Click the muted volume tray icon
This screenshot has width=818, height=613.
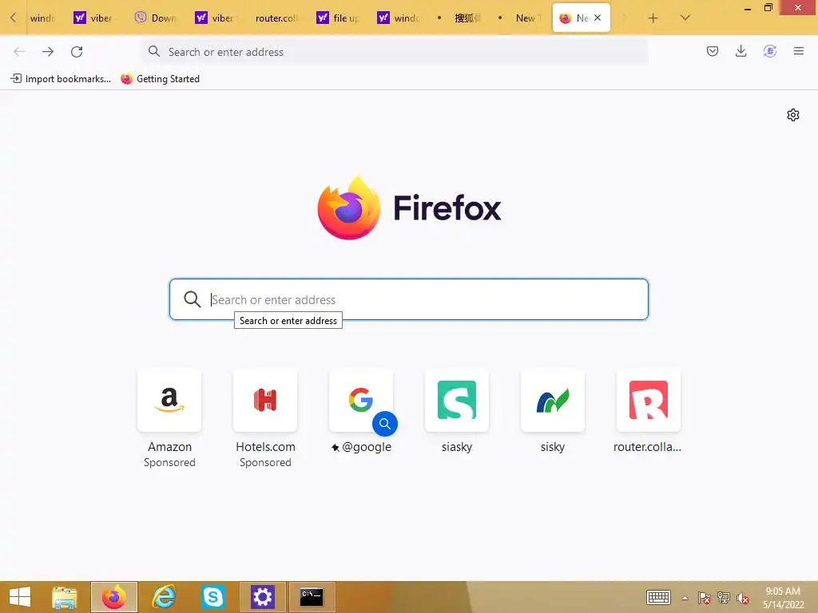pyautogui.click(x=743, y=598)
